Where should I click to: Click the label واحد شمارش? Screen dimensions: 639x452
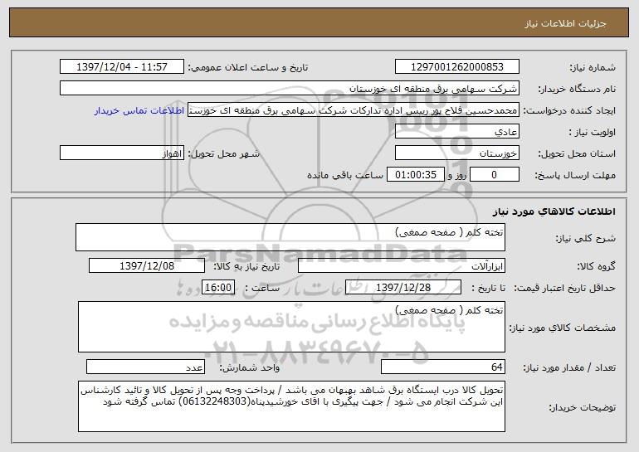[x=250, y=367]
